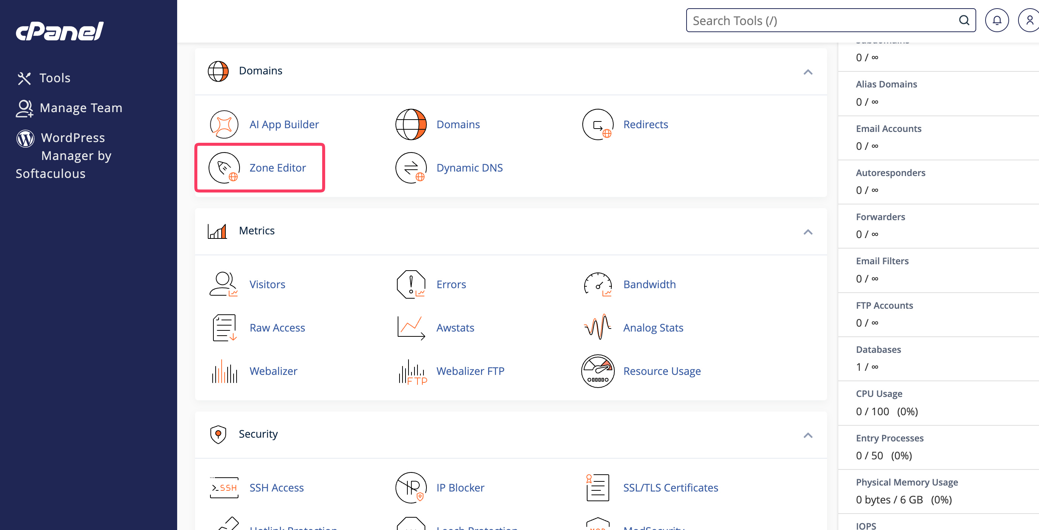Open the SSH Access link
This screenshot has height=530, width=1039.
(276, 488)
